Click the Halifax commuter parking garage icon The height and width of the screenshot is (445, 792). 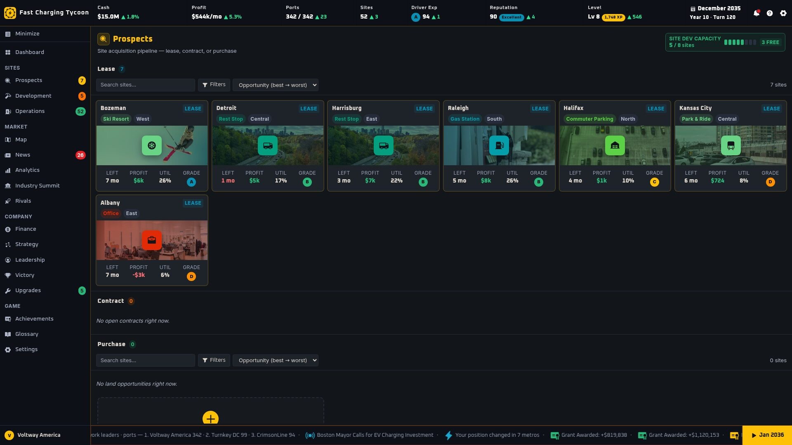615,145
